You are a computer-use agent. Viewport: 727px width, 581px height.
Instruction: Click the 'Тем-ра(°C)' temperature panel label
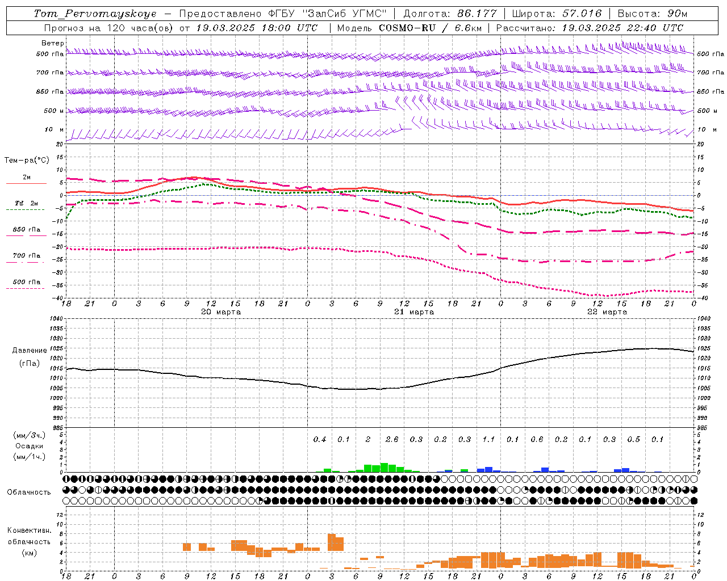[x=27, y=161]
